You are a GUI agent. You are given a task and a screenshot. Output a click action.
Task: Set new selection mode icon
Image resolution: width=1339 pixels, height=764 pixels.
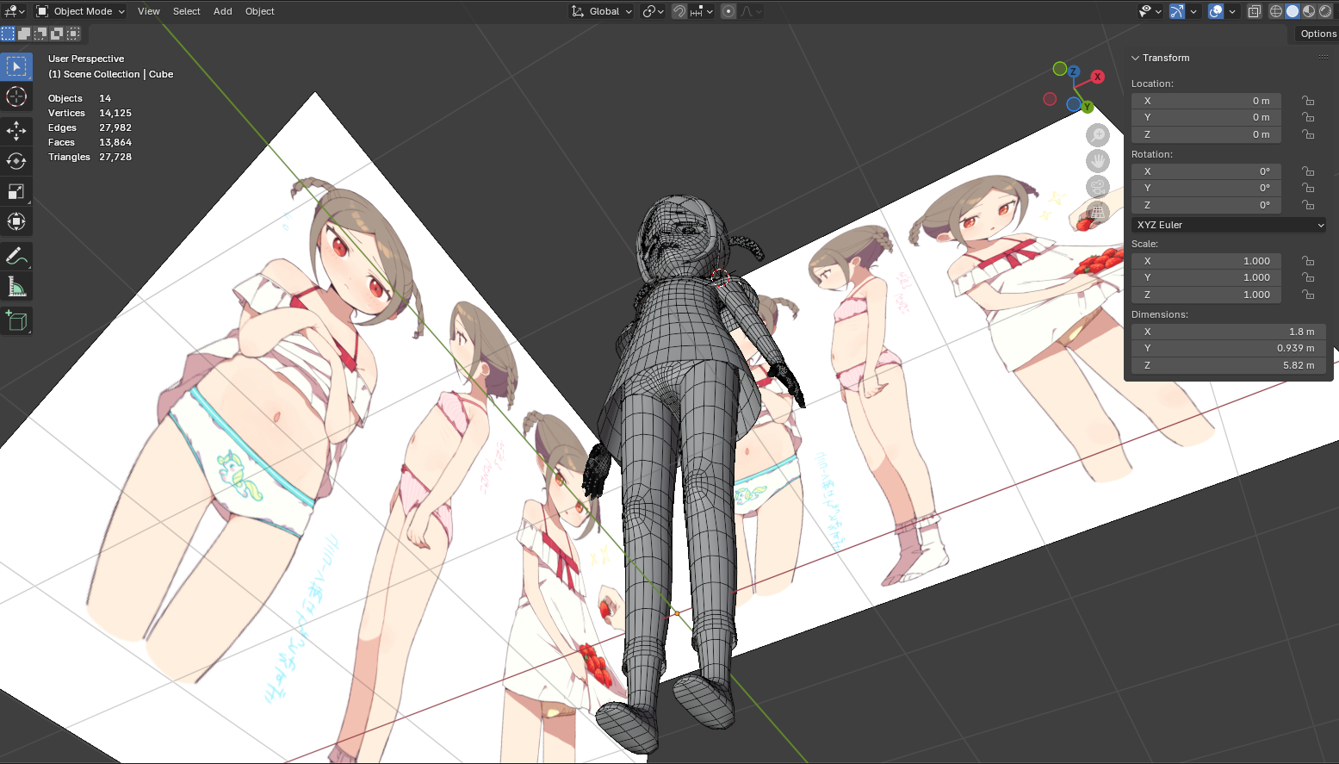point(8,34)
